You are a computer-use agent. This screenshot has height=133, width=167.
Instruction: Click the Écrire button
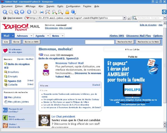pos(16,42)
